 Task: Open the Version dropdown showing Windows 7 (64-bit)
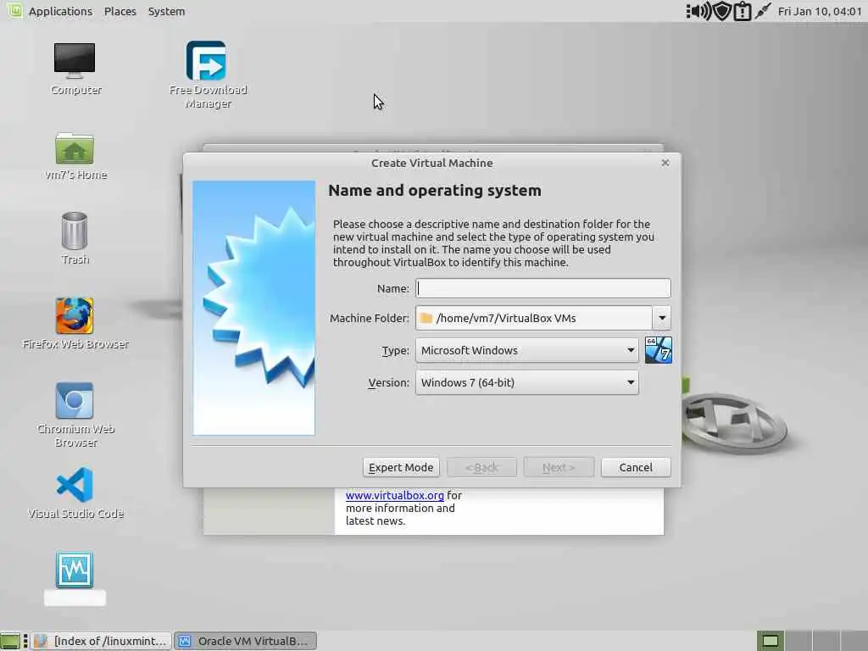pyautogui.click(x=527, y=382)
